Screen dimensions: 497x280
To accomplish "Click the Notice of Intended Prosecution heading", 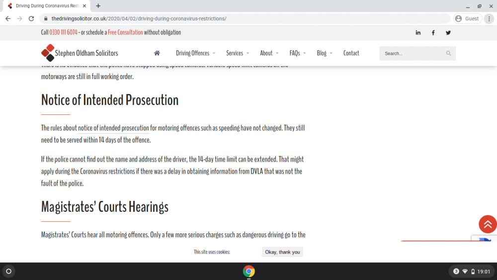I will (x=110, y=100).
